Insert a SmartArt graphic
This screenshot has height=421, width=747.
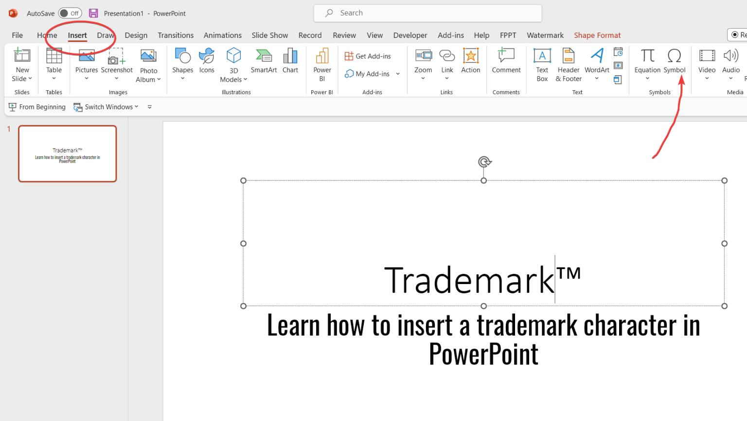click(264, 62)
